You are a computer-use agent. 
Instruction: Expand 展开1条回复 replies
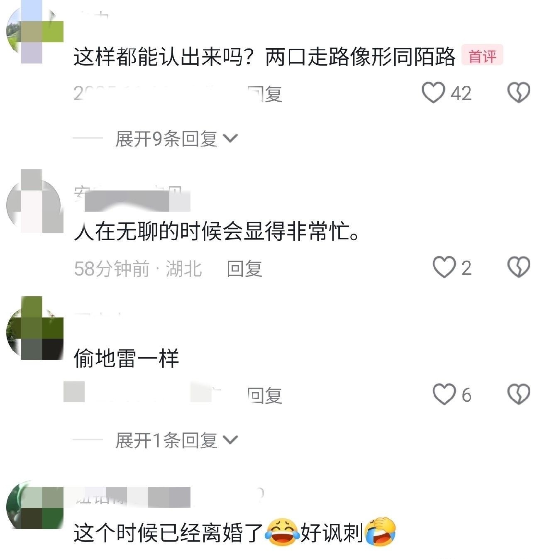tap(176, 440)
